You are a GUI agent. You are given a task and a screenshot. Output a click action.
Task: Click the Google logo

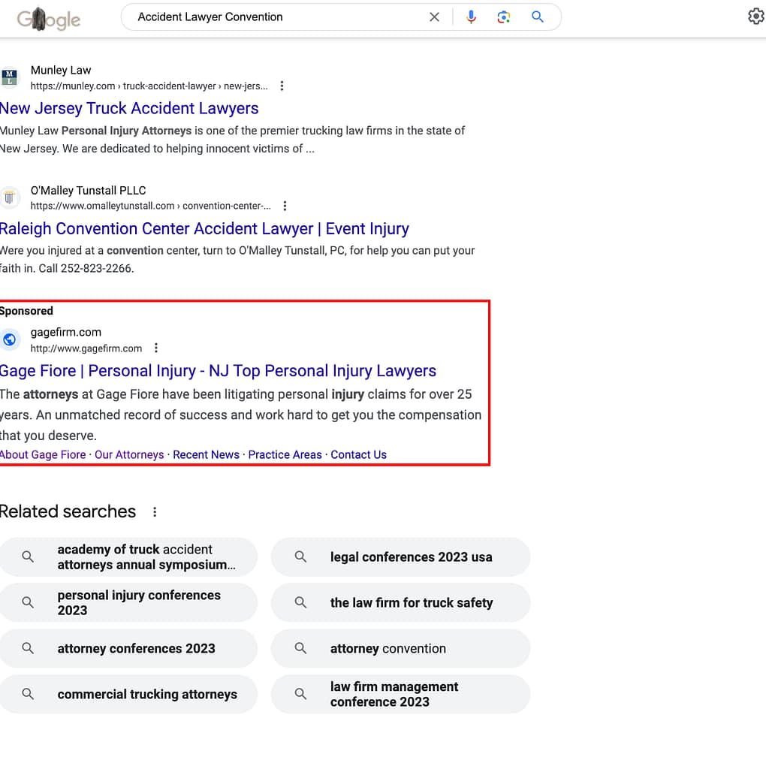click(48, 19)
